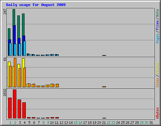Click day label 5 on the x-axis
161x126 pixels.
point(29,123)
